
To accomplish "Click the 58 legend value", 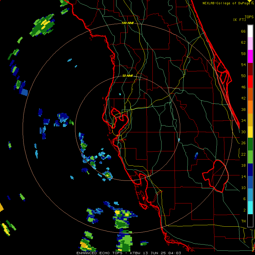I will pos(243,54).
